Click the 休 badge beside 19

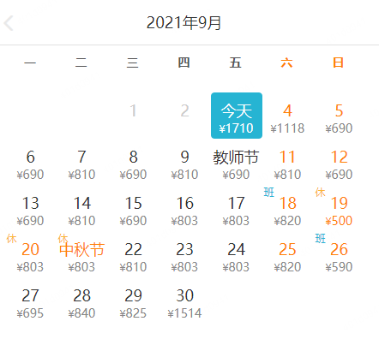(x=320, y=193)
